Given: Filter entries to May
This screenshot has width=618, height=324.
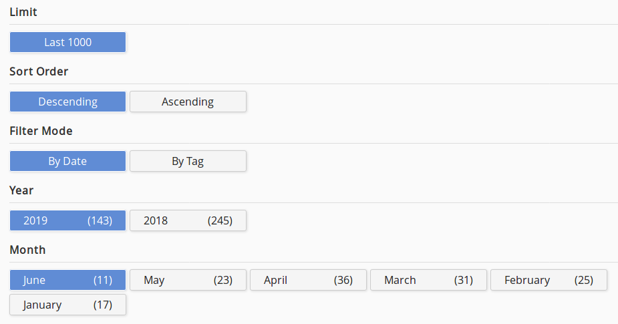Looking at the screenshot, I should pyautogui.click(x=154, y=280).
